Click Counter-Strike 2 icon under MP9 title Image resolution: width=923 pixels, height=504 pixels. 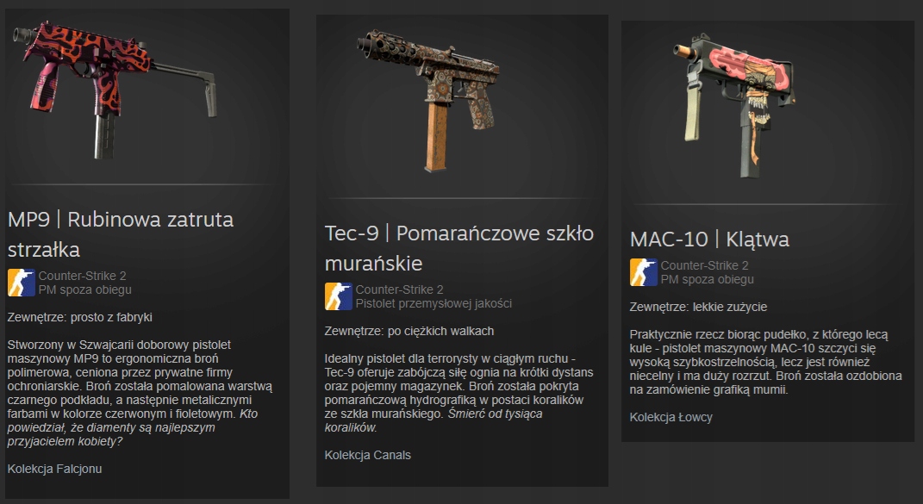[x=22, y=283]
